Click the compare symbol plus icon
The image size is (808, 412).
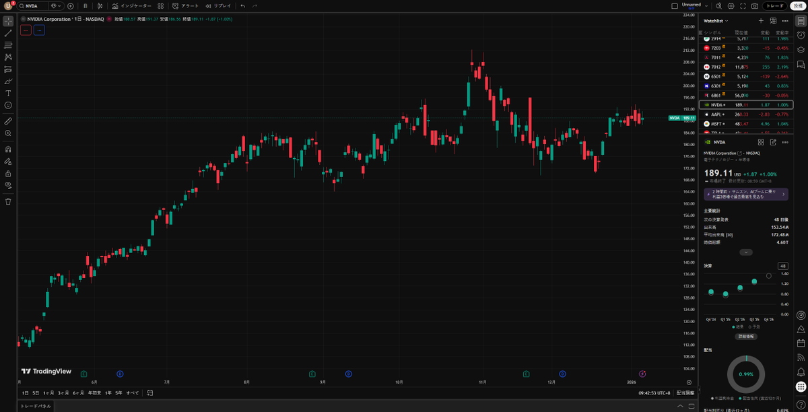pyautogui.click(x=71, y=5)
